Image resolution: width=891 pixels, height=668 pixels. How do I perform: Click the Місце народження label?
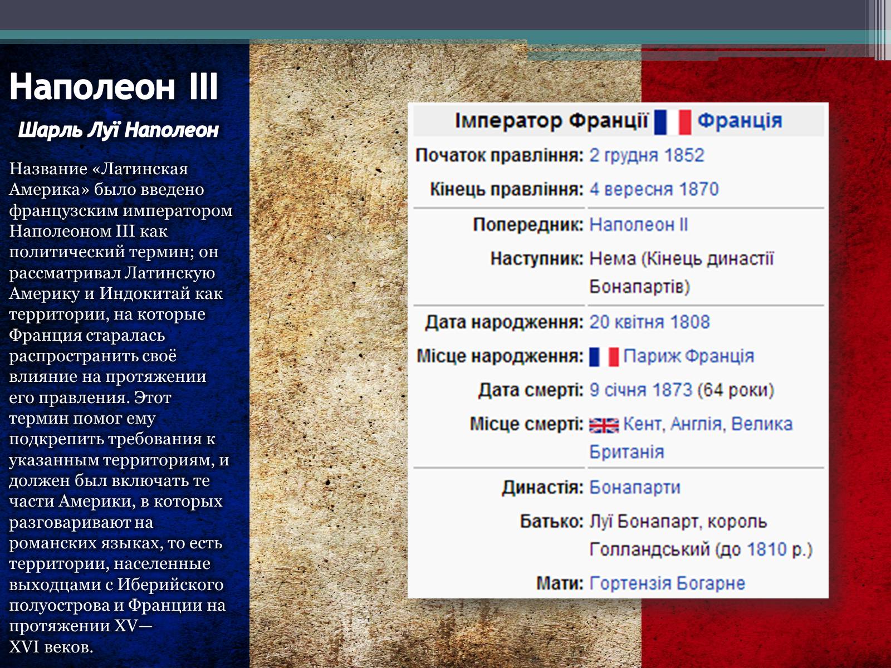pos(500,356)
